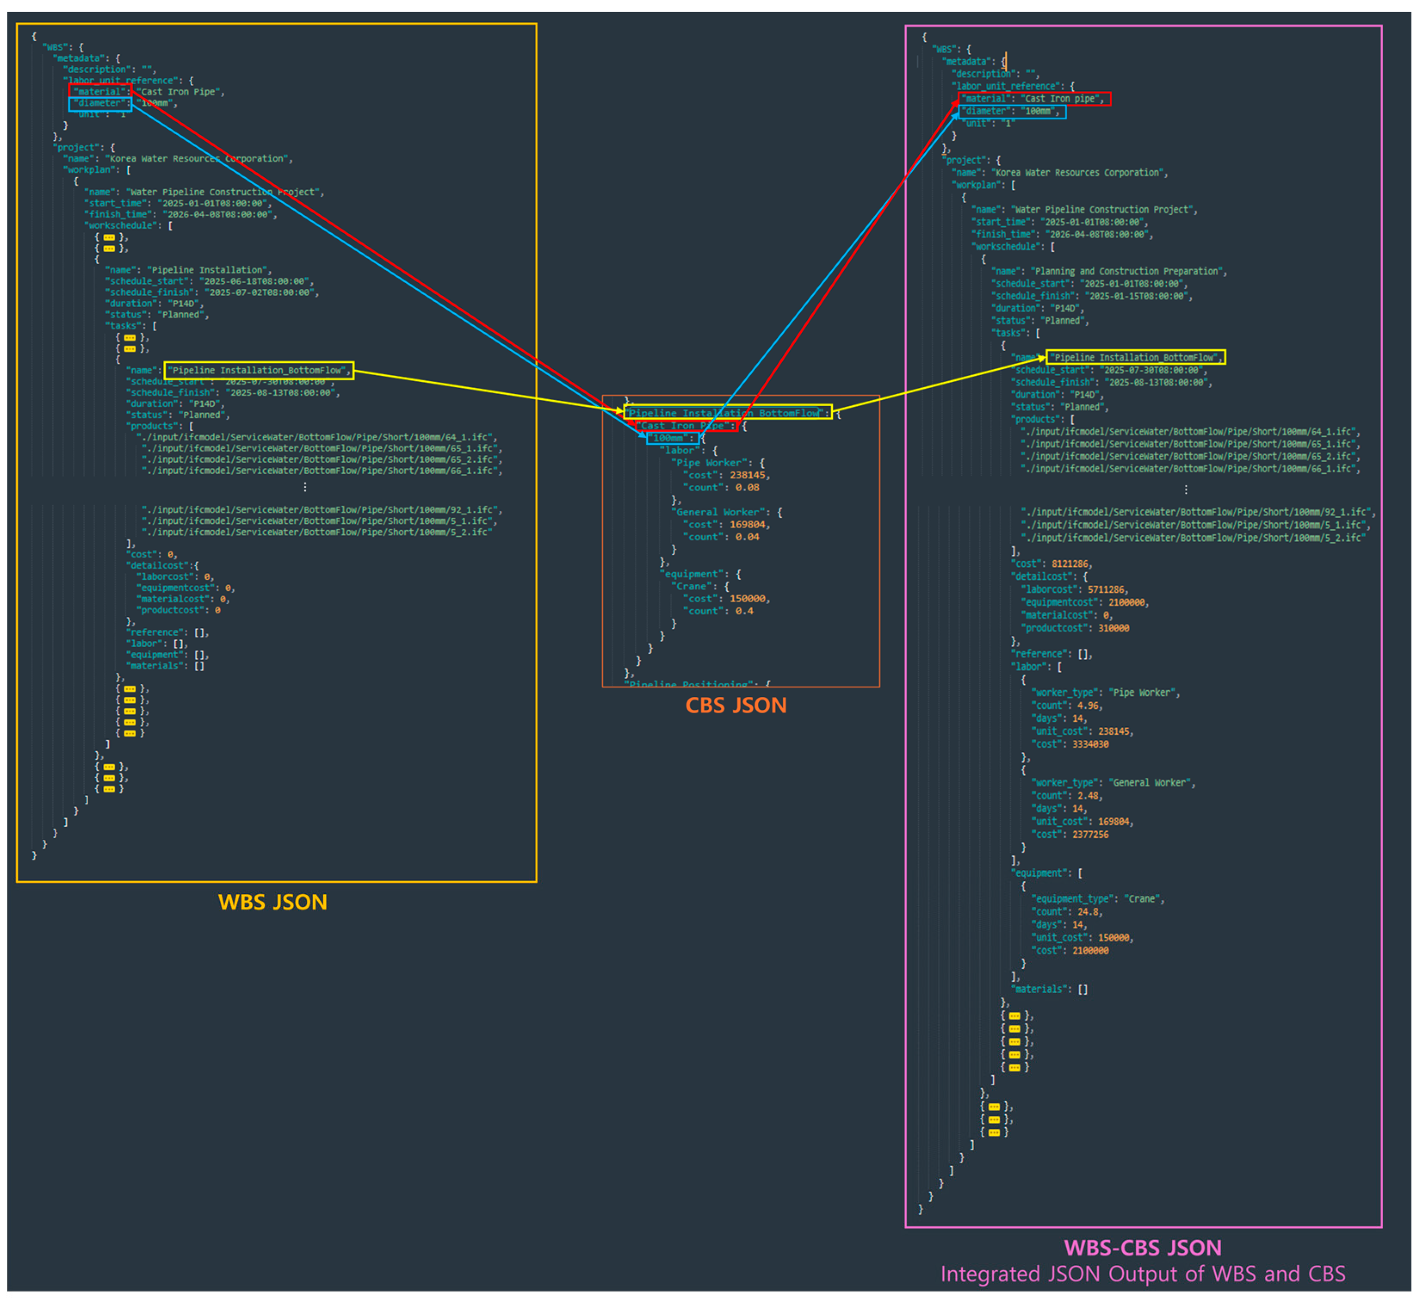Select yellow-boxed task name in WBS-CBS JSON

[x=1136, y=357]
